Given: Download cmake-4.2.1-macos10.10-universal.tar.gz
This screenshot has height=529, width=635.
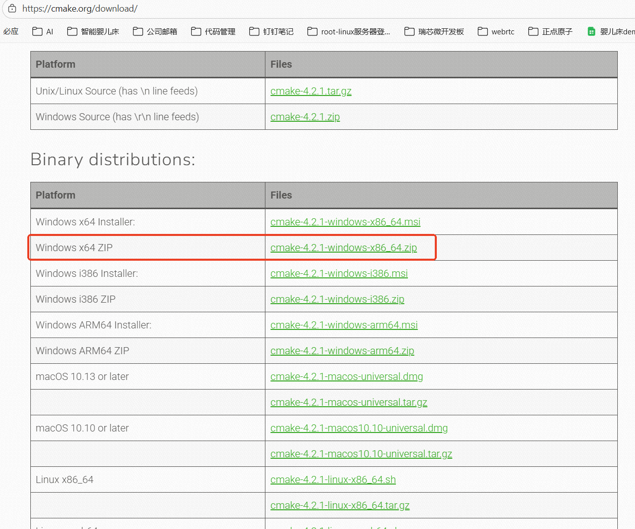Looking at the screenshot, I should [361, 454].
